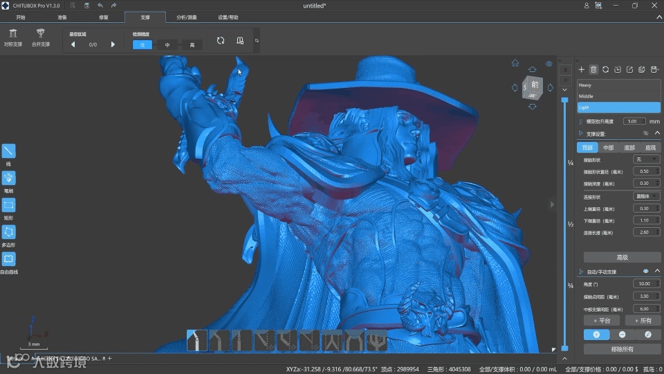The width and height of the screenshot is (664, 374).
Task: Click the redo arrow in title bar
Action: (113, 6)
